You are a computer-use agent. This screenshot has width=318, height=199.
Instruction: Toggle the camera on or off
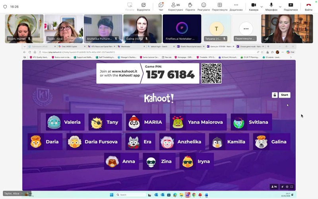(x=253, y=6)
